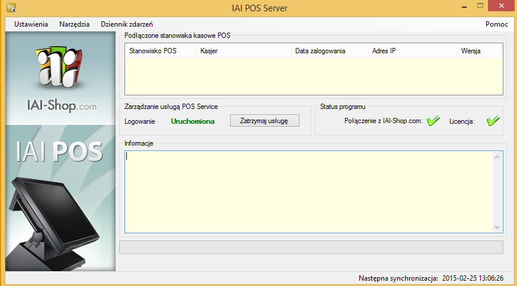
Task: Click the app icon in title bar
Action: coord(11,8)
